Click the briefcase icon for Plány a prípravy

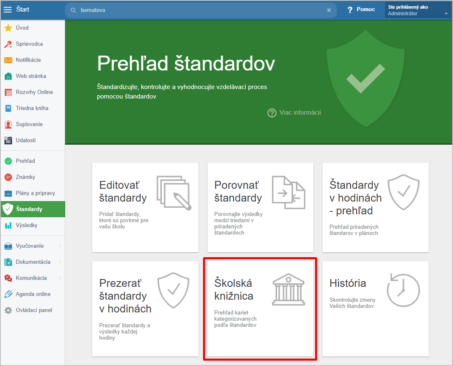[x=8, y=193]
